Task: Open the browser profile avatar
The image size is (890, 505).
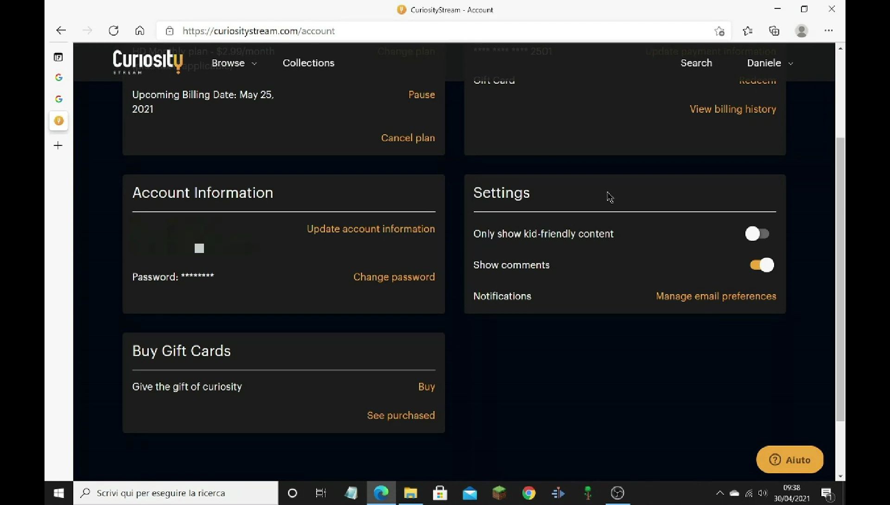Action: 801,31
